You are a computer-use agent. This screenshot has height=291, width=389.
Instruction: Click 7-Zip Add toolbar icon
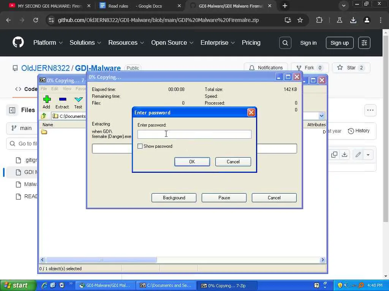46,102
